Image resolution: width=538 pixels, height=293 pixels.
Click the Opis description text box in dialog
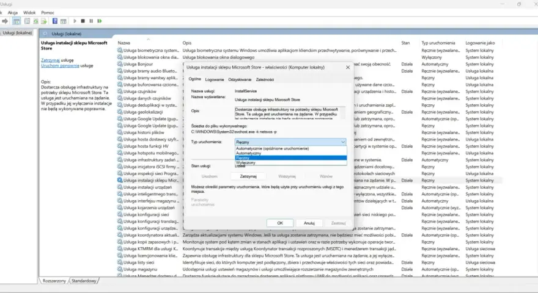click(290, 113)
